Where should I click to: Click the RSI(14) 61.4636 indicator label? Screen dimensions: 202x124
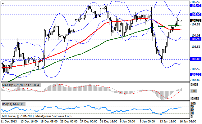coord(13,104)
